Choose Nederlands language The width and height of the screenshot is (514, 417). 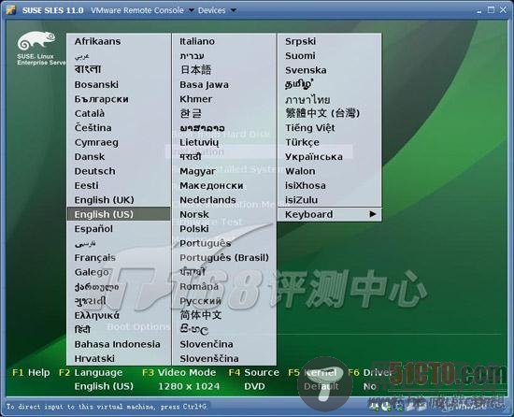(207, 200)
